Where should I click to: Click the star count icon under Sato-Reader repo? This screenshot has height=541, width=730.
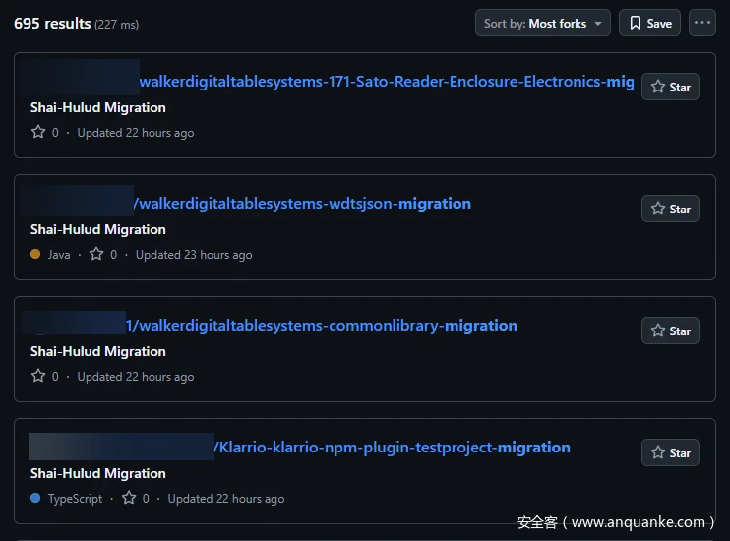(x=38, y=132)
